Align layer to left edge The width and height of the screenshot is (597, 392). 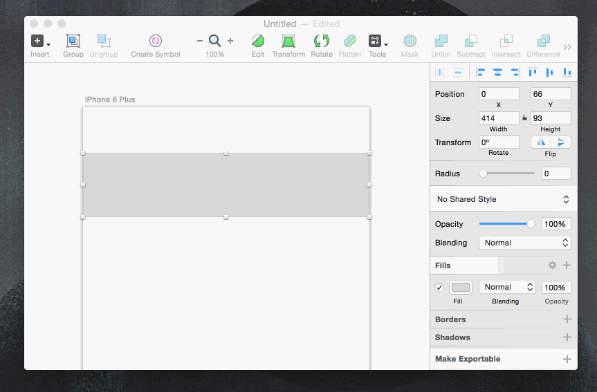tap(481, 73)
